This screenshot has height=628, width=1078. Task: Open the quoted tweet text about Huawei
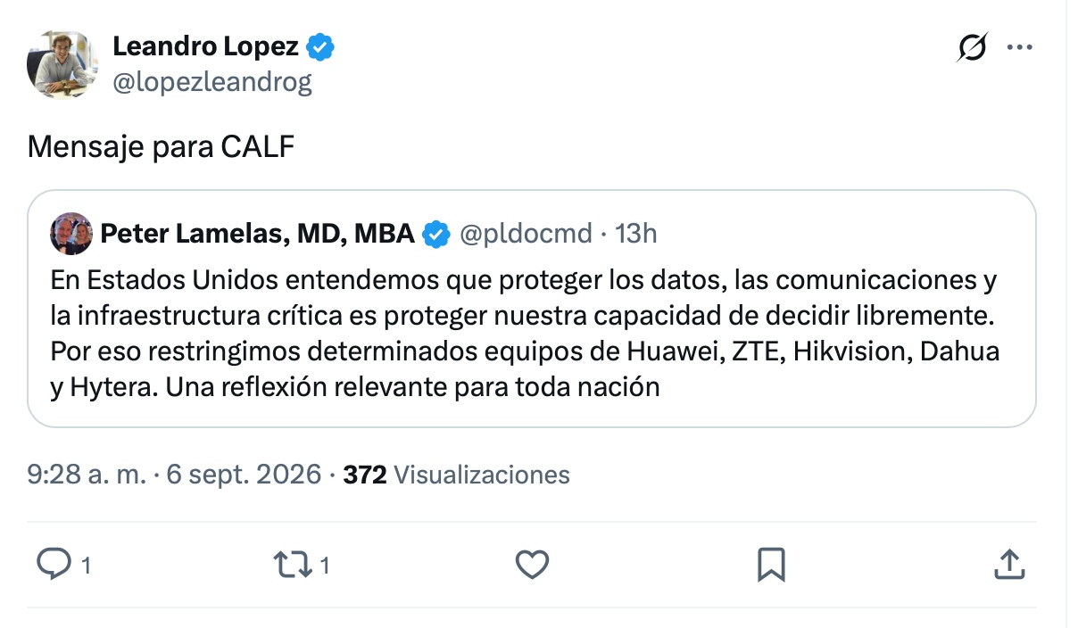[525, 334]
